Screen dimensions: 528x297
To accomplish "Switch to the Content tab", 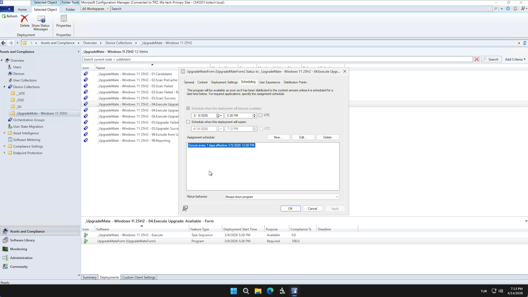I will pos(202,82).
